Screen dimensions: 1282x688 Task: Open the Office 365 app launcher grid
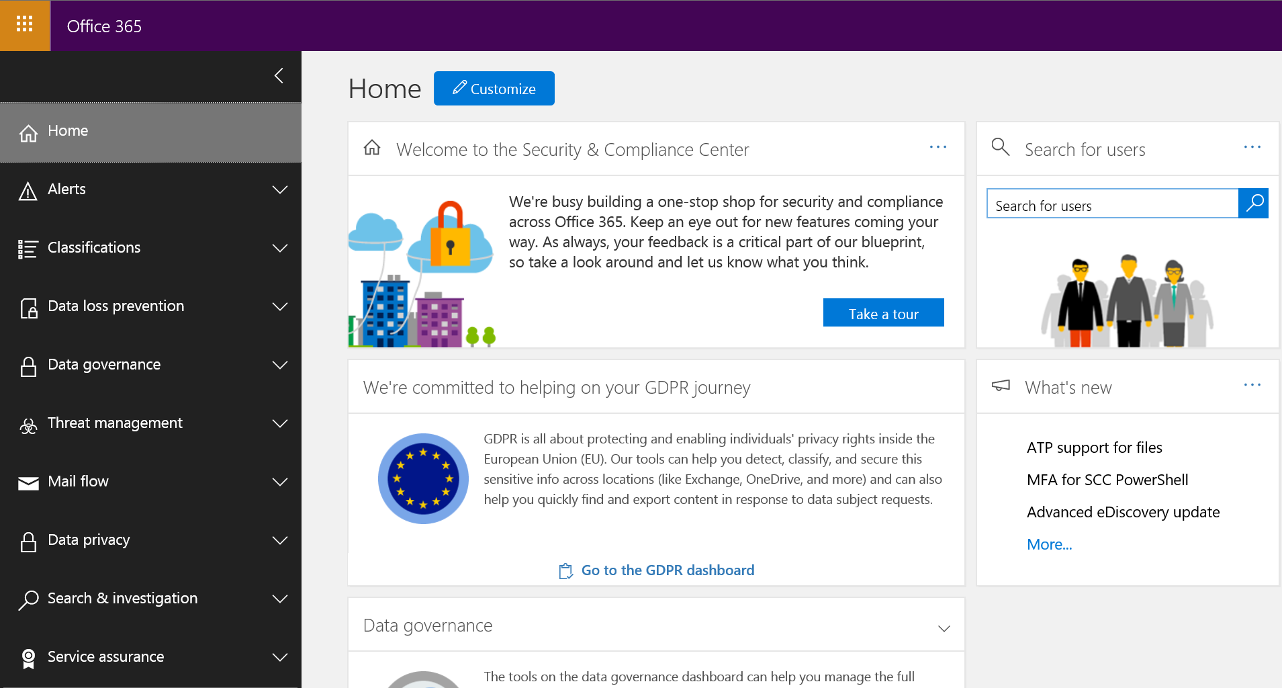pos(25,26)
